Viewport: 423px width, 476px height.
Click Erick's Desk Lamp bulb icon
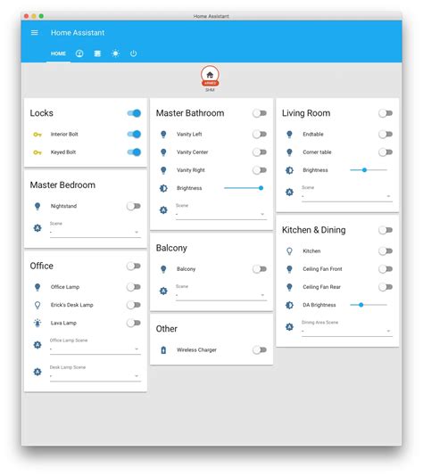[x=37, y=305]
